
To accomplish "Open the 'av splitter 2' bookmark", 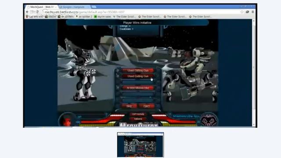I will tap(84, 17).
